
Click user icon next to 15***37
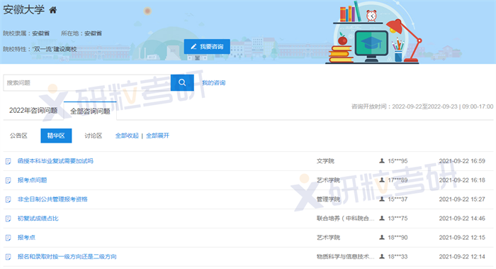click(382, 199)
